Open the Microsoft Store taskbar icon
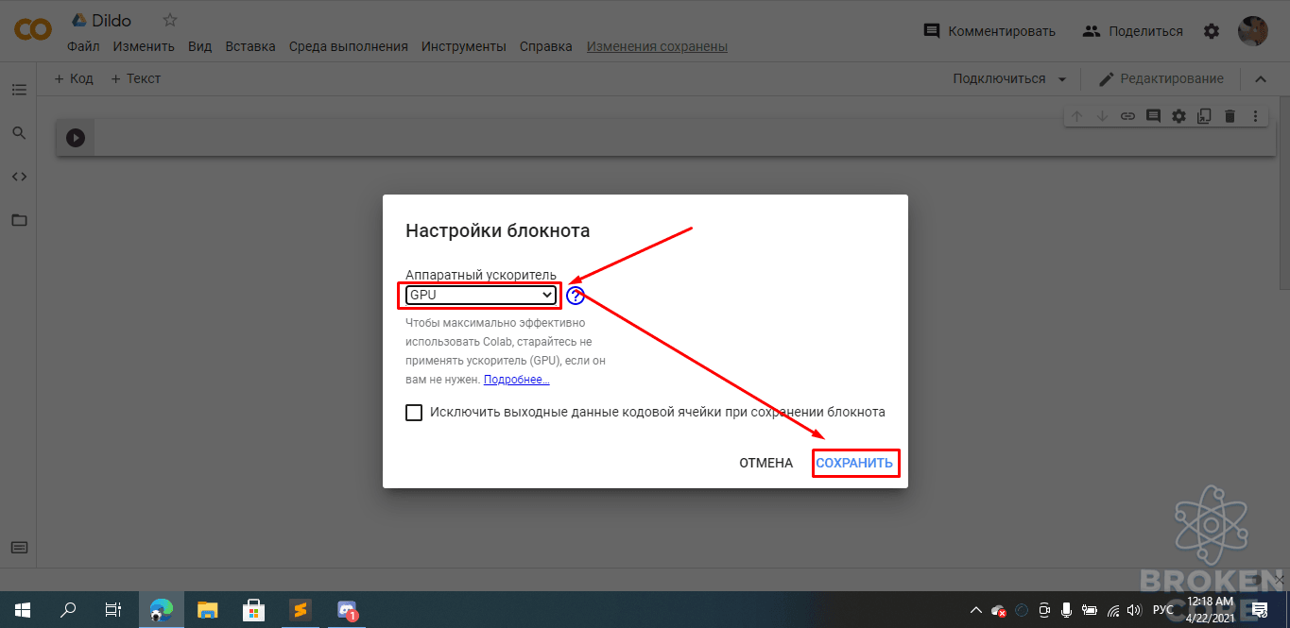 [x=253, y=610]
